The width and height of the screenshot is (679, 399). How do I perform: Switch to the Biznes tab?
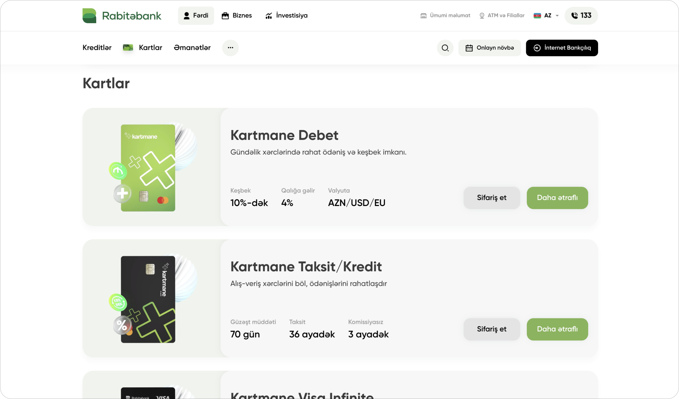(237, 16)
